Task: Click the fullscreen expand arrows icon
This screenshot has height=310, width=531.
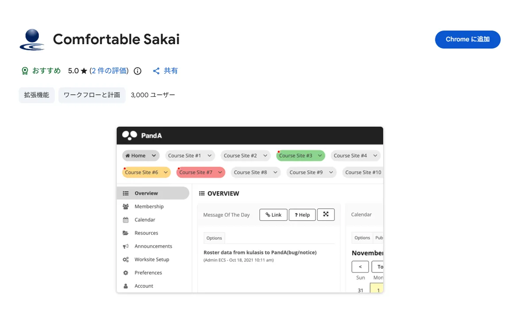Action: pos(326,214)
